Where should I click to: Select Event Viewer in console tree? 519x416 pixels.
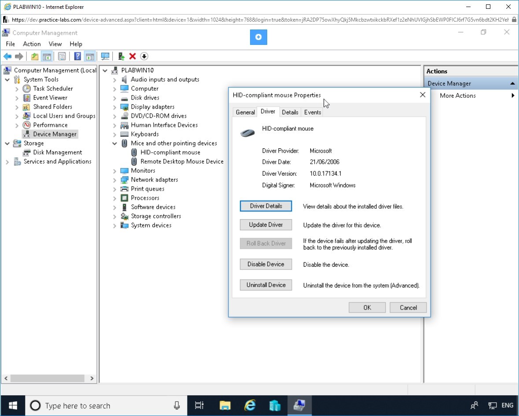pyautogui.click(x=50, y=98)
